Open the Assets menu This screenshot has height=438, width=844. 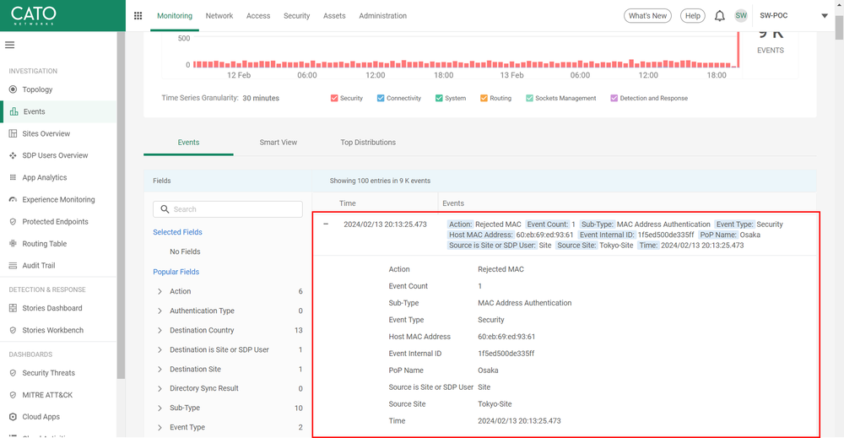tap(334, 15)
